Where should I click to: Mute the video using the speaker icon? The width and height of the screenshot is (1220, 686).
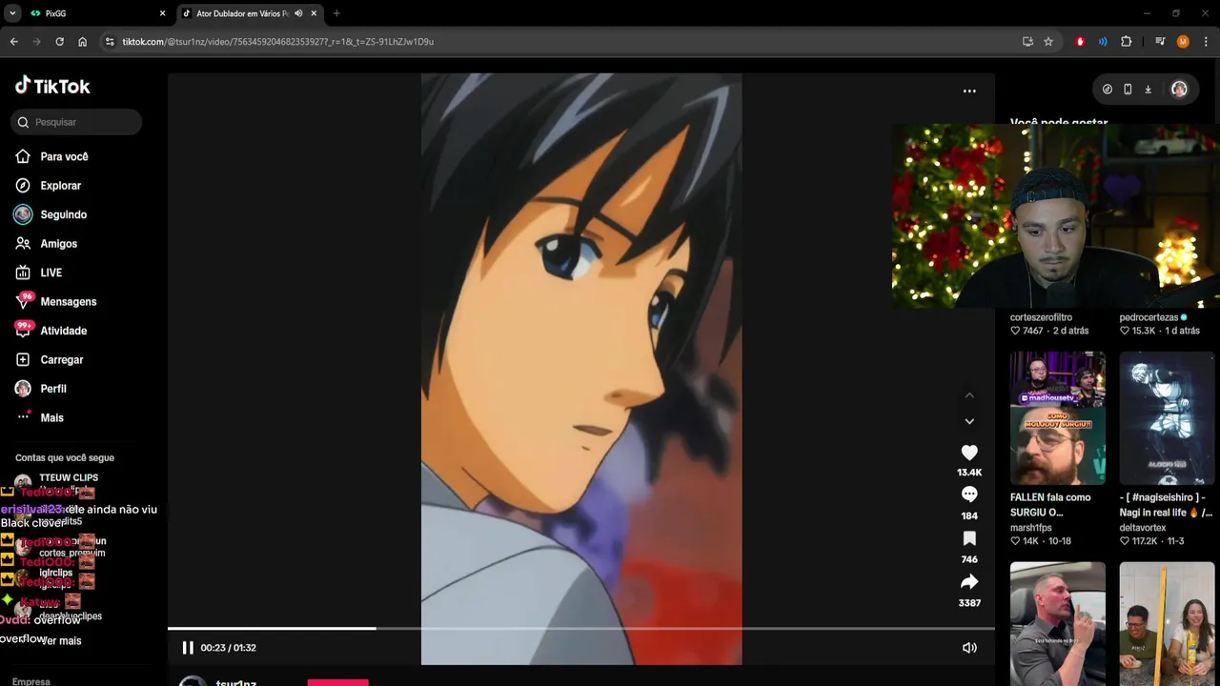(969, 648)
